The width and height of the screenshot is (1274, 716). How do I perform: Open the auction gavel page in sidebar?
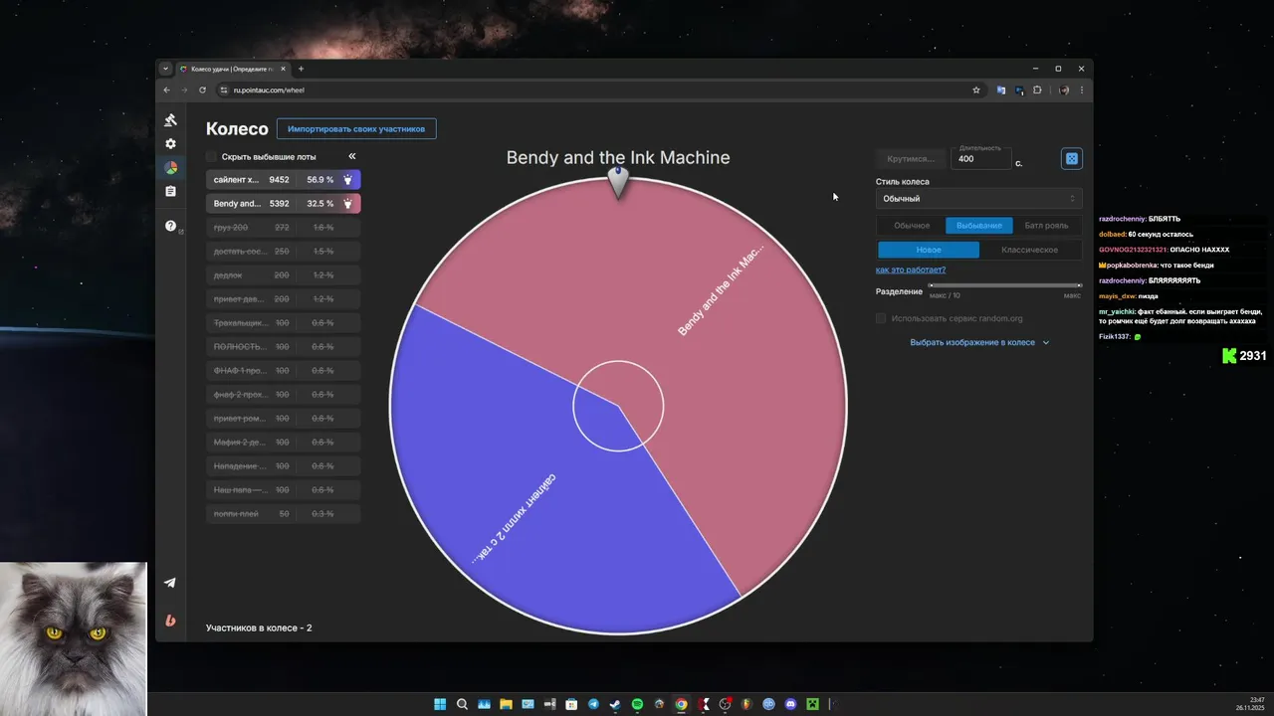pyautogui.click(x=170, y=120)
